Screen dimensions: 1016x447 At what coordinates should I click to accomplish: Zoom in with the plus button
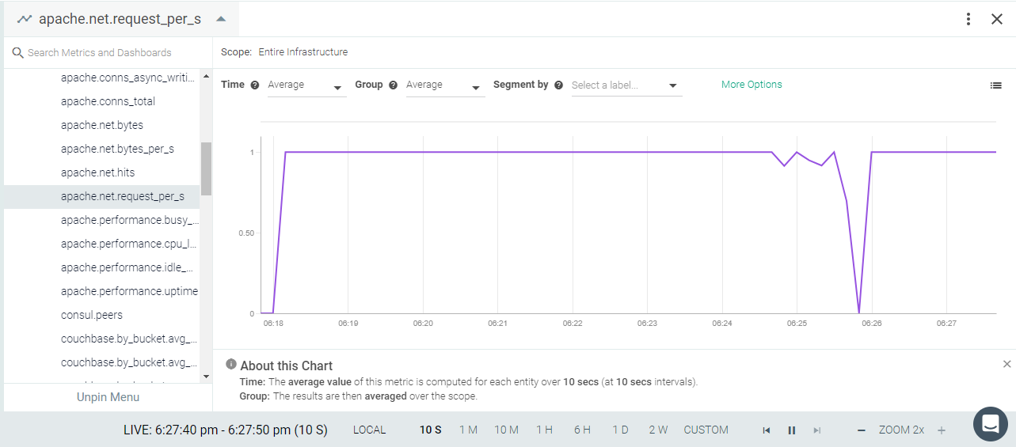(942, 430)
